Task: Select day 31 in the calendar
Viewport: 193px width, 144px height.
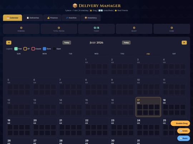Action: coord(148,141)
